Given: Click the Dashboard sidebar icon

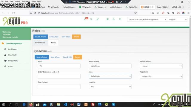Looking at the screenshot, I should pos(5,49).
